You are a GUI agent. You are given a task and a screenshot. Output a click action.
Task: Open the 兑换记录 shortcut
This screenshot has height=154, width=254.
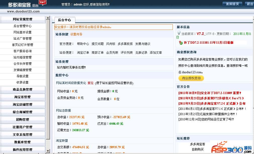[x=141, y=53]
